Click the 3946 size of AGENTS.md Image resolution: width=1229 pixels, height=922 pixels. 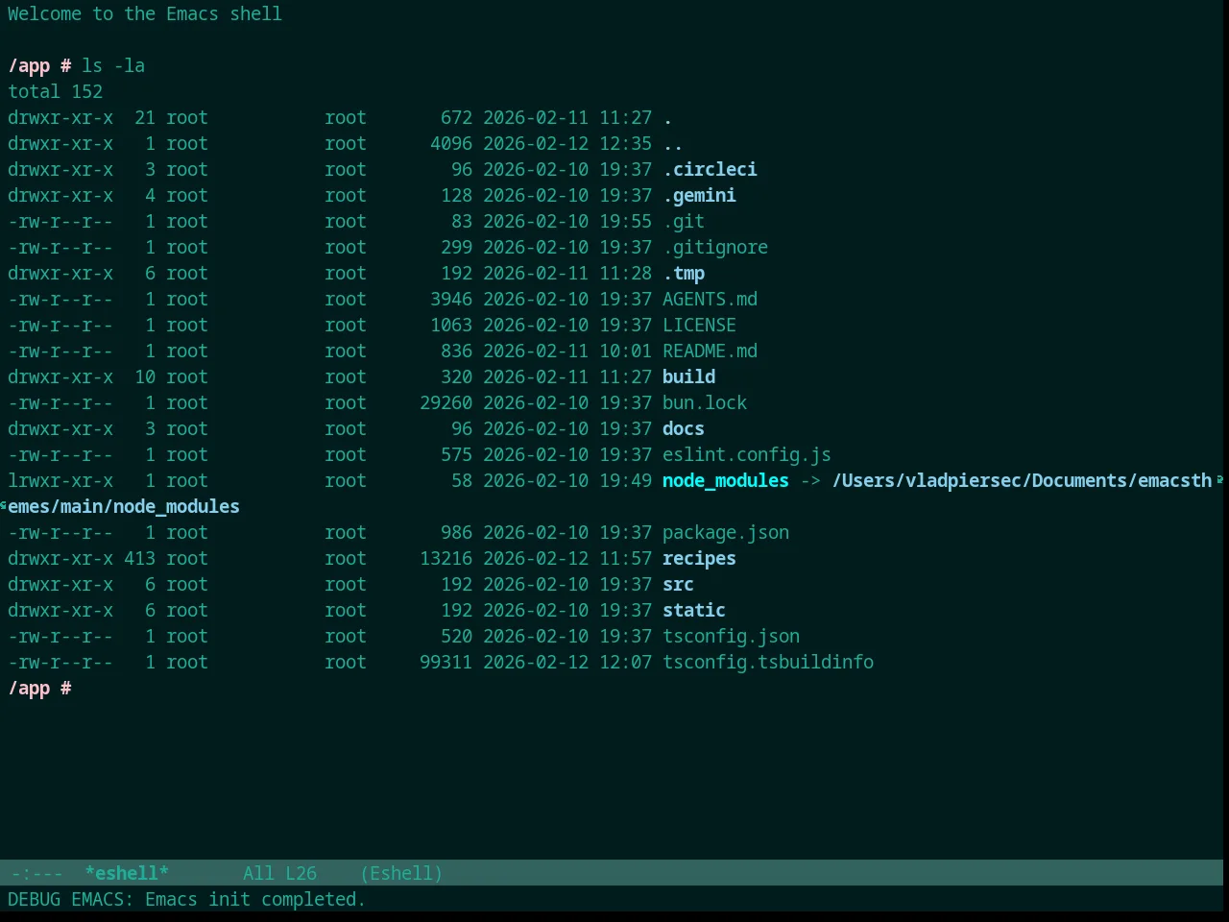tap(451, 299)
